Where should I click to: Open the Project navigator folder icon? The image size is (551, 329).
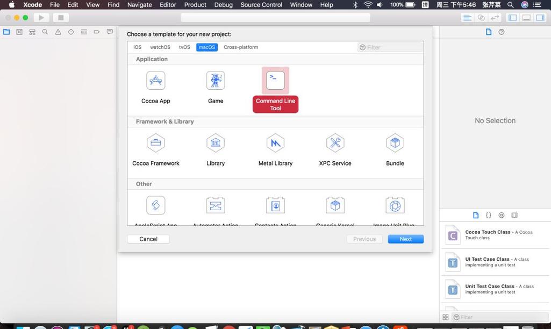pyautogui.click(x=6, y=32)
